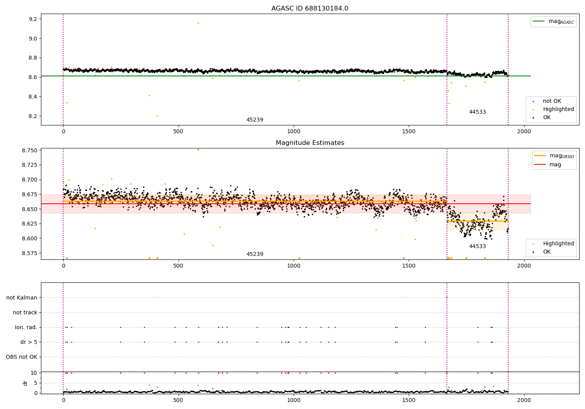
Task: Click the '8.700' y-axis tick label
Action: tap(30, 180)
